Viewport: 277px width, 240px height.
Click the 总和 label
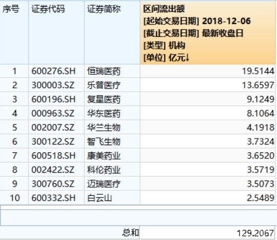coord(130,233)
